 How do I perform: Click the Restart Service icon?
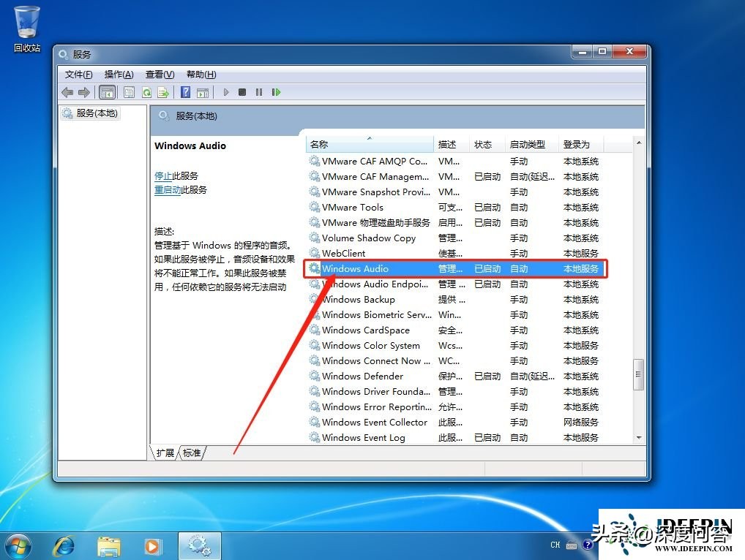276,92
